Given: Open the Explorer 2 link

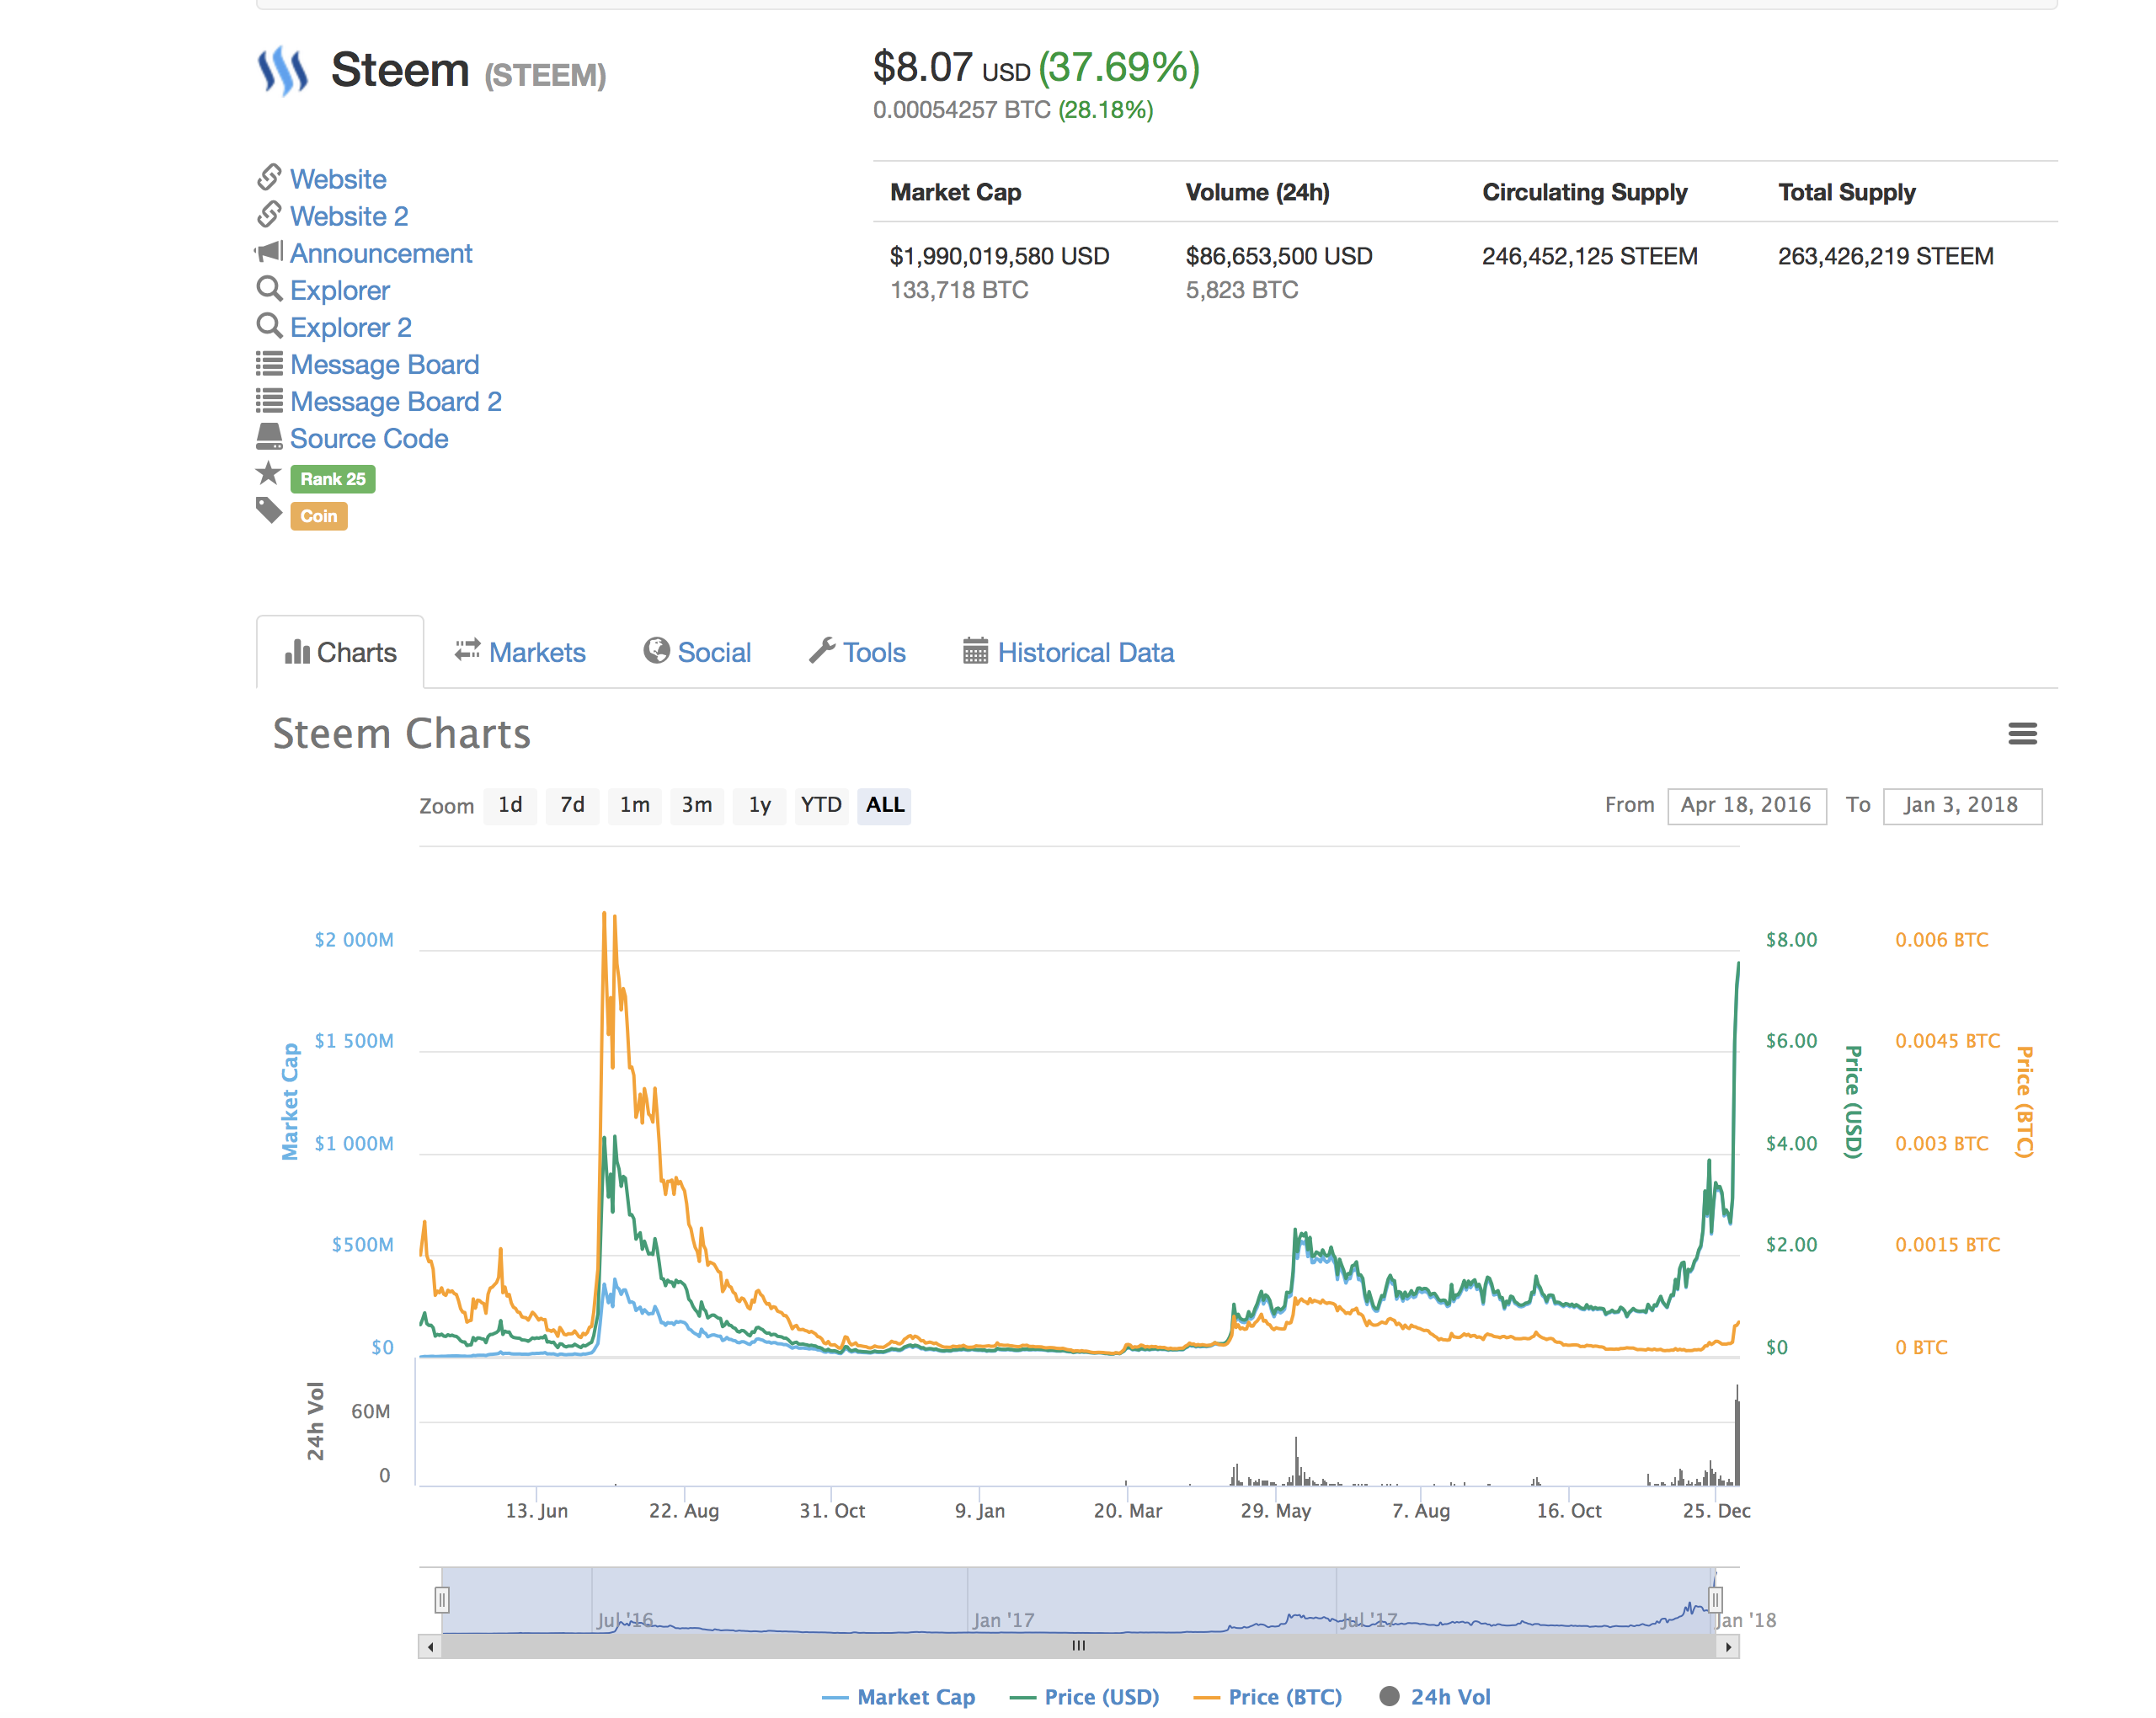Looking at the screenshot, I should [x=351, y=327].
